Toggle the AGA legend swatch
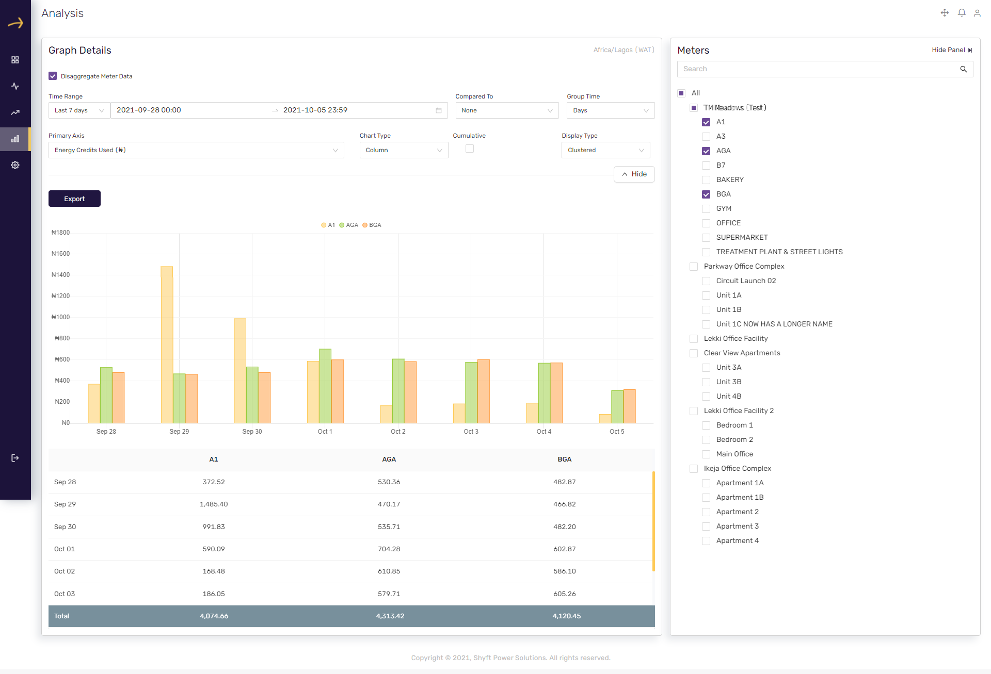Image resolution: width=991 pixels, height=674 pixels. point(342,225)
